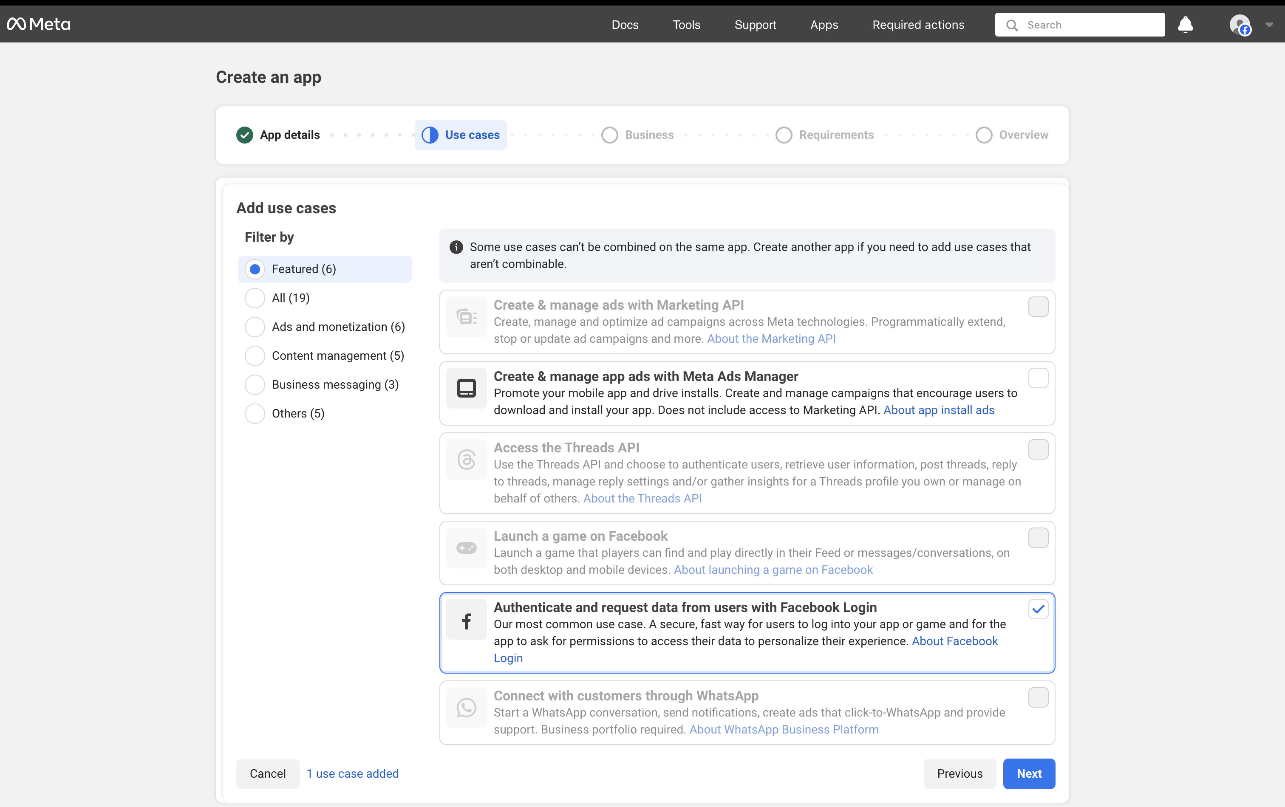1285x807 pixels.
Task: Open the Tools menu in header
Action: pos(686,25)
